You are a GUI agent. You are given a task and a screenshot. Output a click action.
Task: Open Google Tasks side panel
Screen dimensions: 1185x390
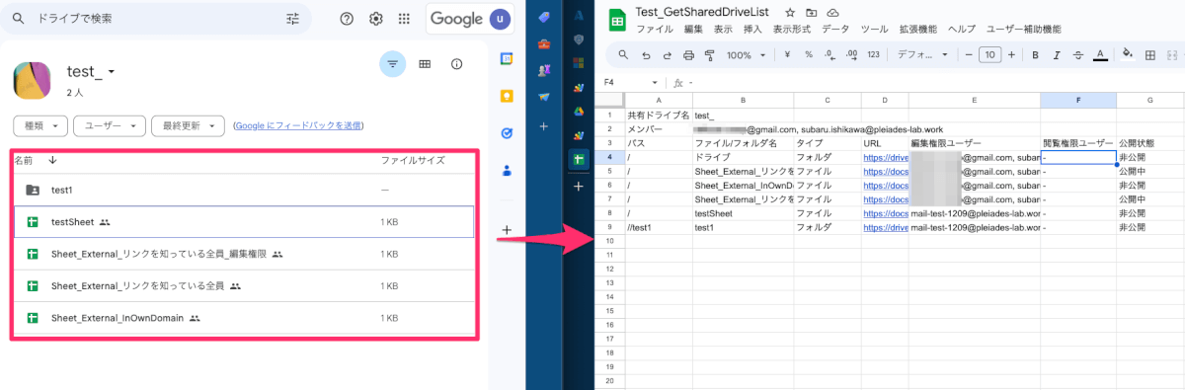tap(507, 132)
